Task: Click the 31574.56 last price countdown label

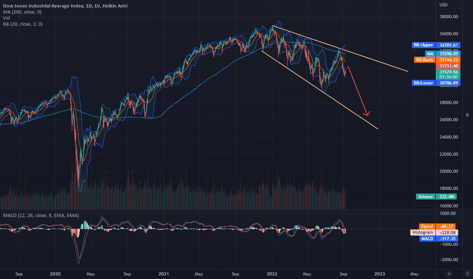Action: pyautogui.click(x=448, y=74)
